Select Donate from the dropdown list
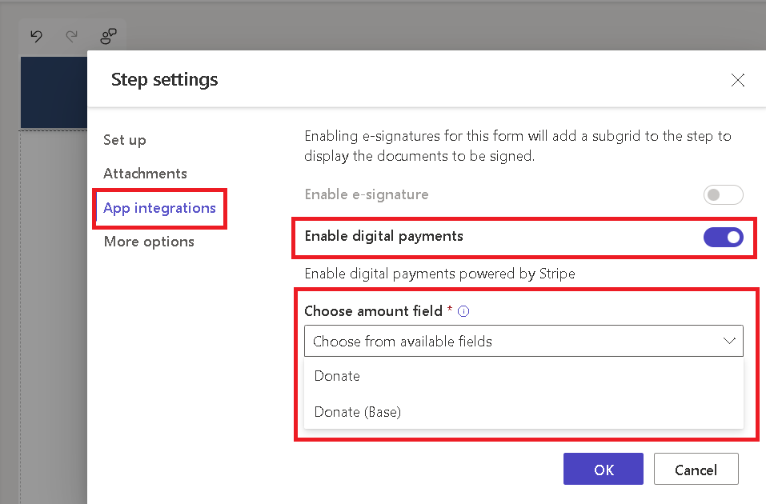The height and width of the screenshot is (504, 766). click(x=337, y=376)
